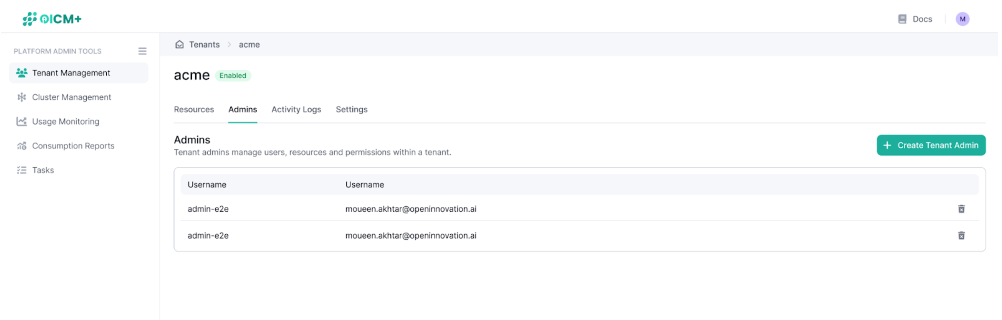This screenshot has height=320, width=1002.
Task: Open the user avatar M menu
Action: 962,19
